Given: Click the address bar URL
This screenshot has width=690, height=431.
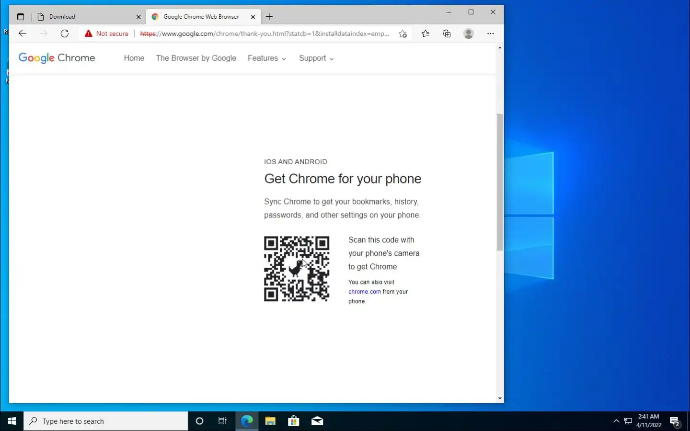Looking at the screenshot, I should pos(264,34).
